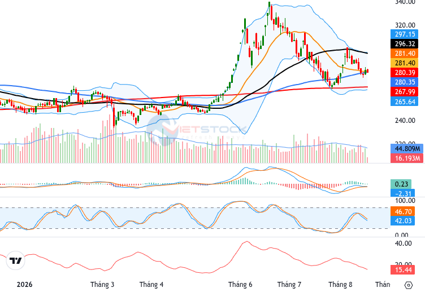The image size is (425, 292).
Task: Select the orange 46.70 stochastic label
Action: [x=403, y=211]
